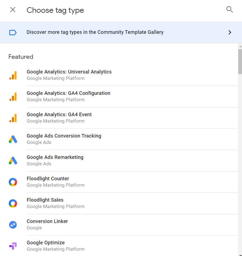
Task: Click the Google Ads Conversion Tracking icon
Action: pos(13,139)
